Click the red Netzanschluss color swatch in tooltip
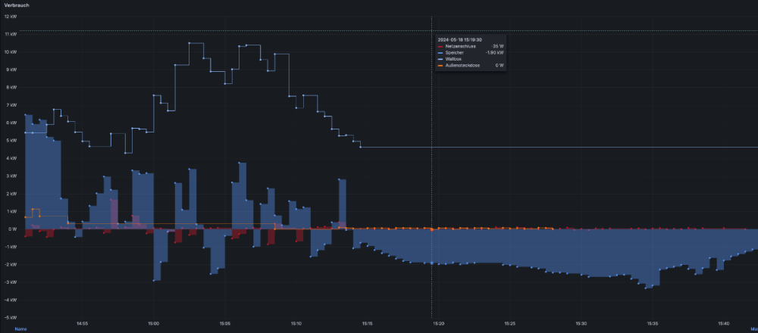 [x=440, y=45]
